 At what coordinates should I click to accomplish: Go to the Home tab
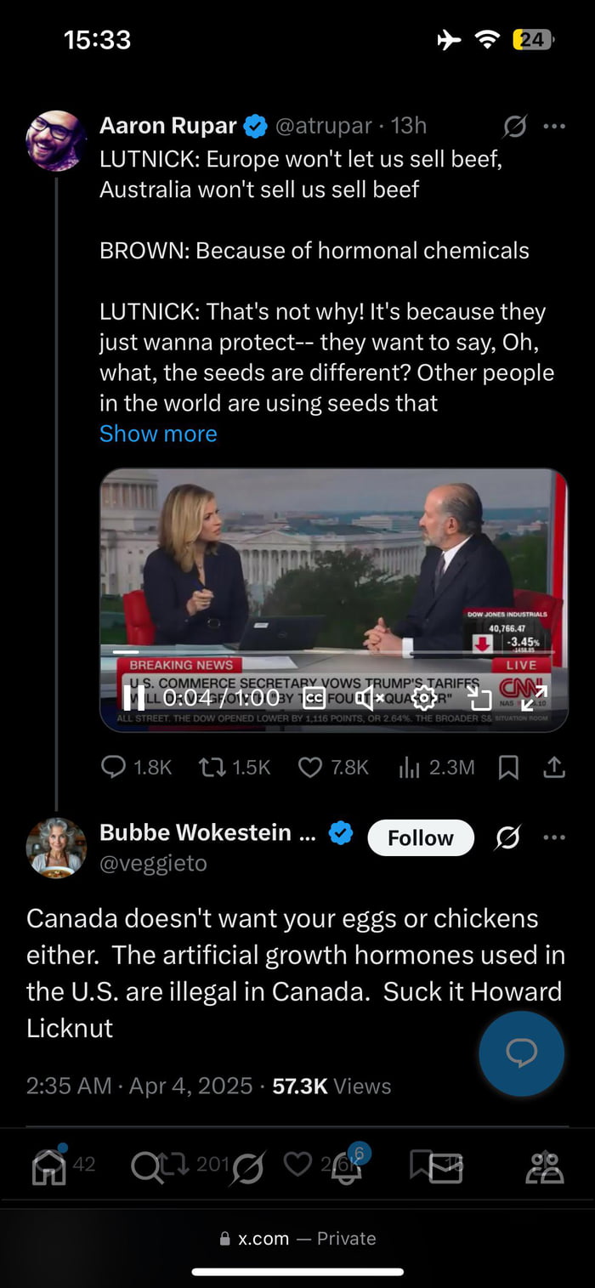coord(48,1166)
